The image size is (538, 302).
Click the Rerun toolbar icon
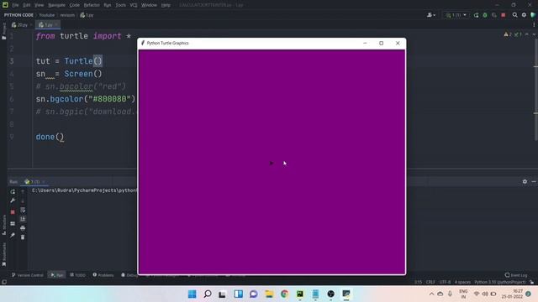477,15
